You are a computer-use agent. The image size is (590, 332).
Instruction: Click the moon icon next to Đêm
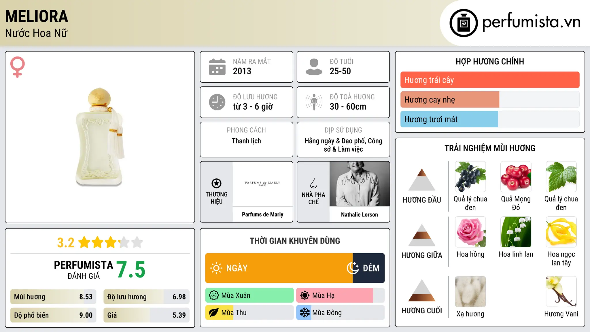pyautogui.click(x=353, y=268)
